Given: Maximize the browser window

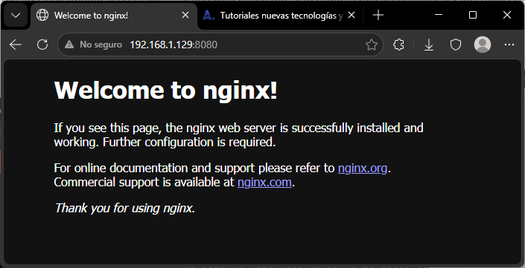Looking at the screenshot, I should [x=473, y=15].
